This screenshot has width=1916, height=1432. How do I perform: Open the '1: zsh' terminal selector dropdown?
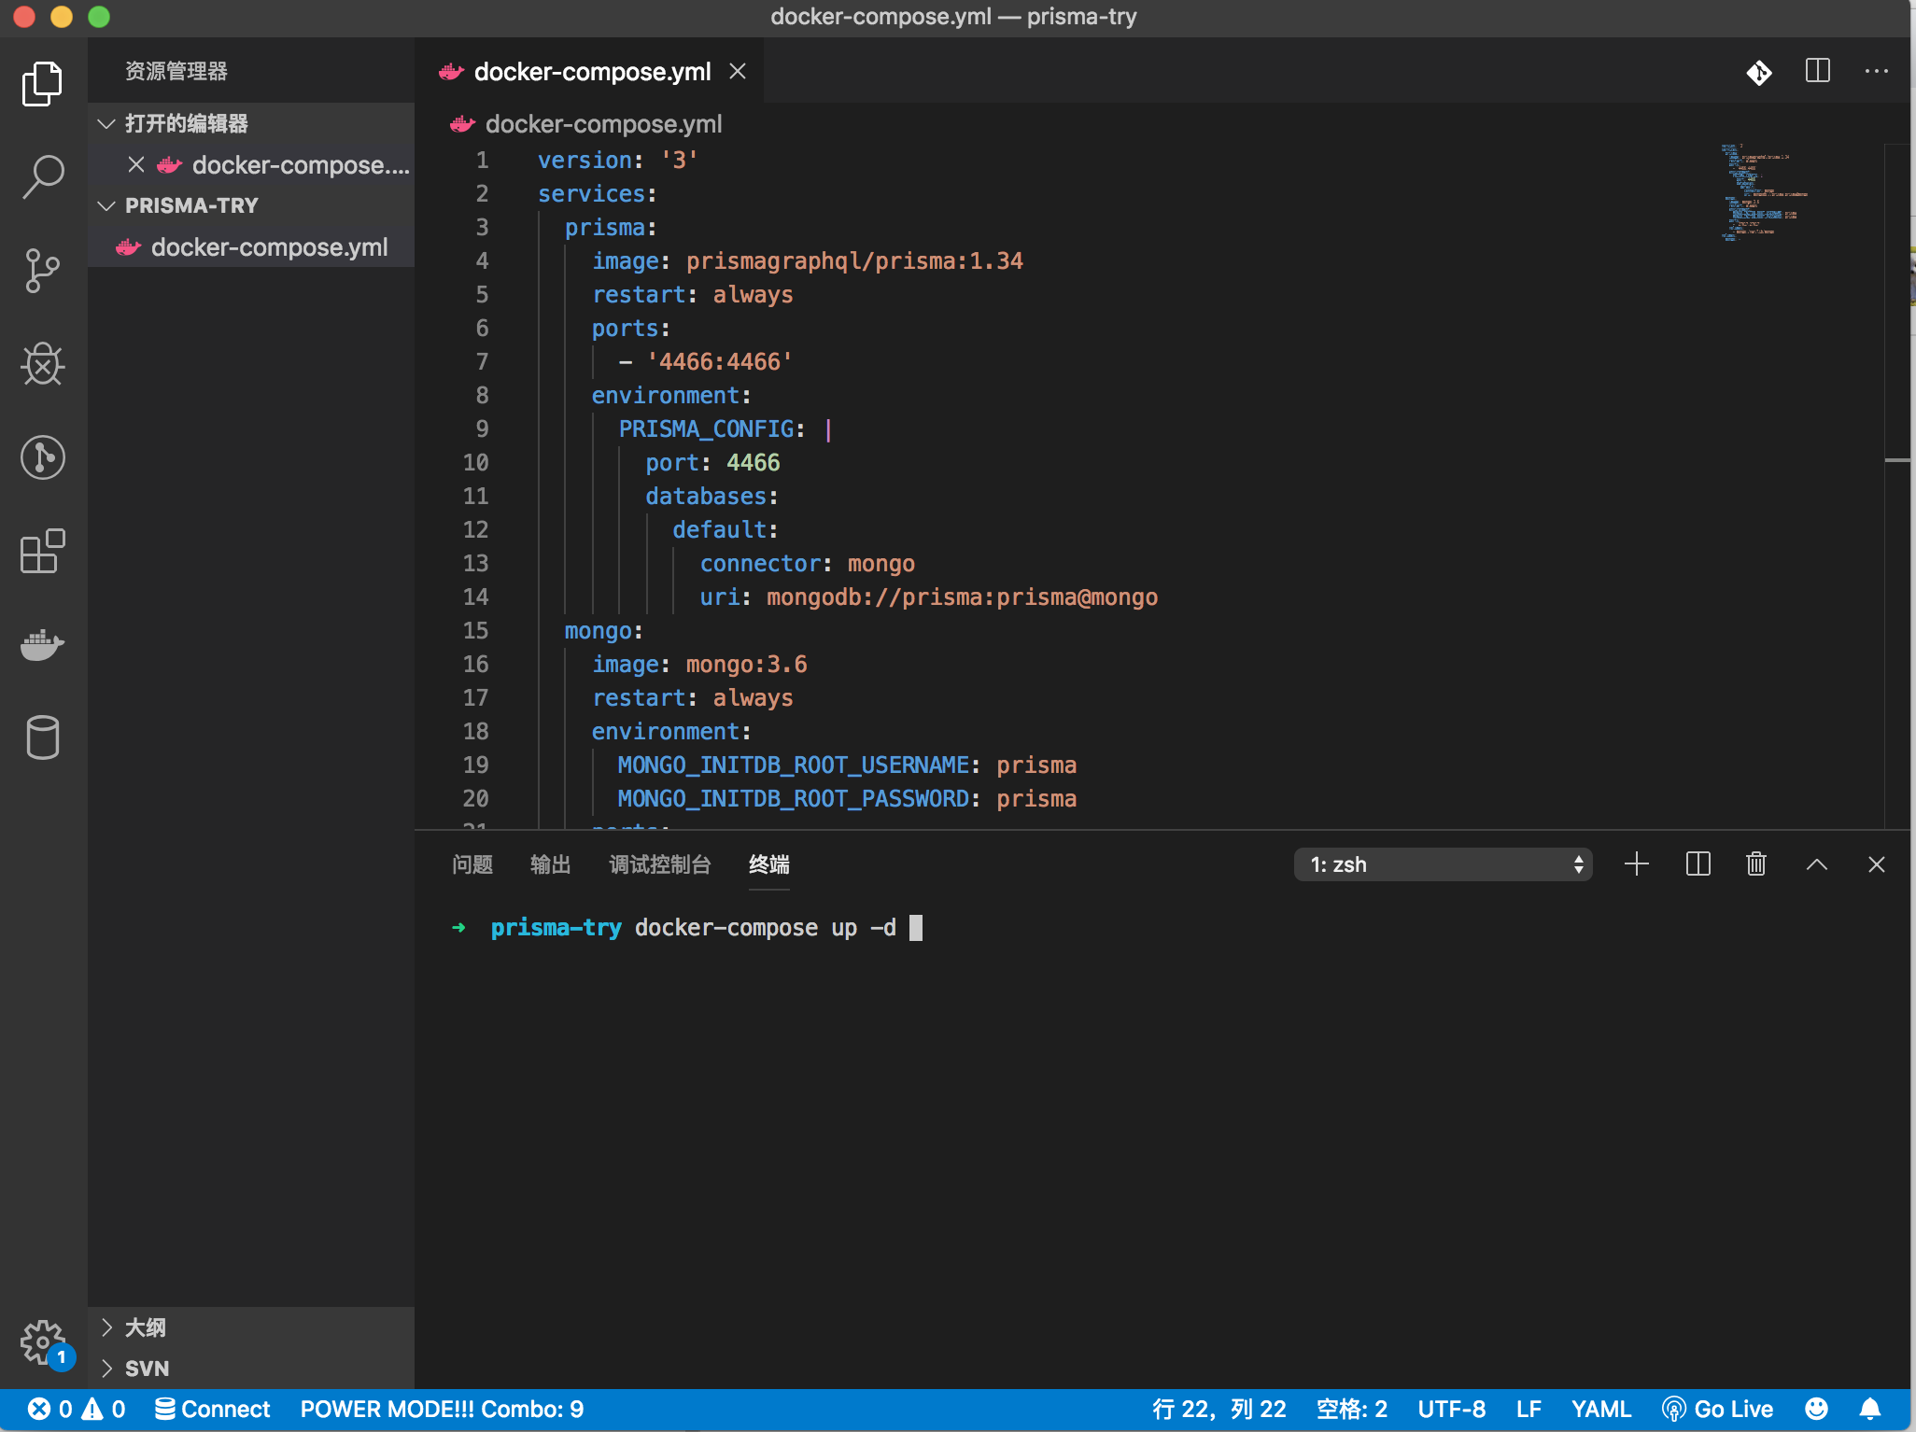(1444, 864)
